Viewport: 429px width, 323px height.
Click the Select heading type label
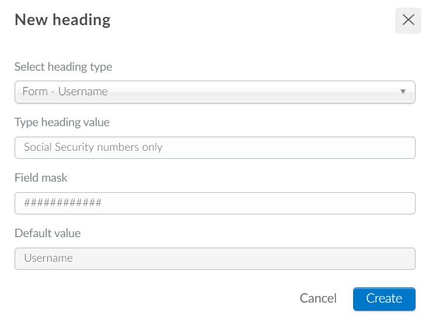pyautogui.click(x=63, y=67)
